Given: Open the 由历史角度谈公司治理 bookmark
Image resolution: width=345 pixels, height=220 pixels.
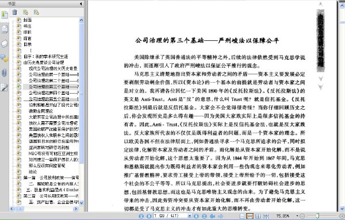Looking at the screenshot, I should 44,63.
